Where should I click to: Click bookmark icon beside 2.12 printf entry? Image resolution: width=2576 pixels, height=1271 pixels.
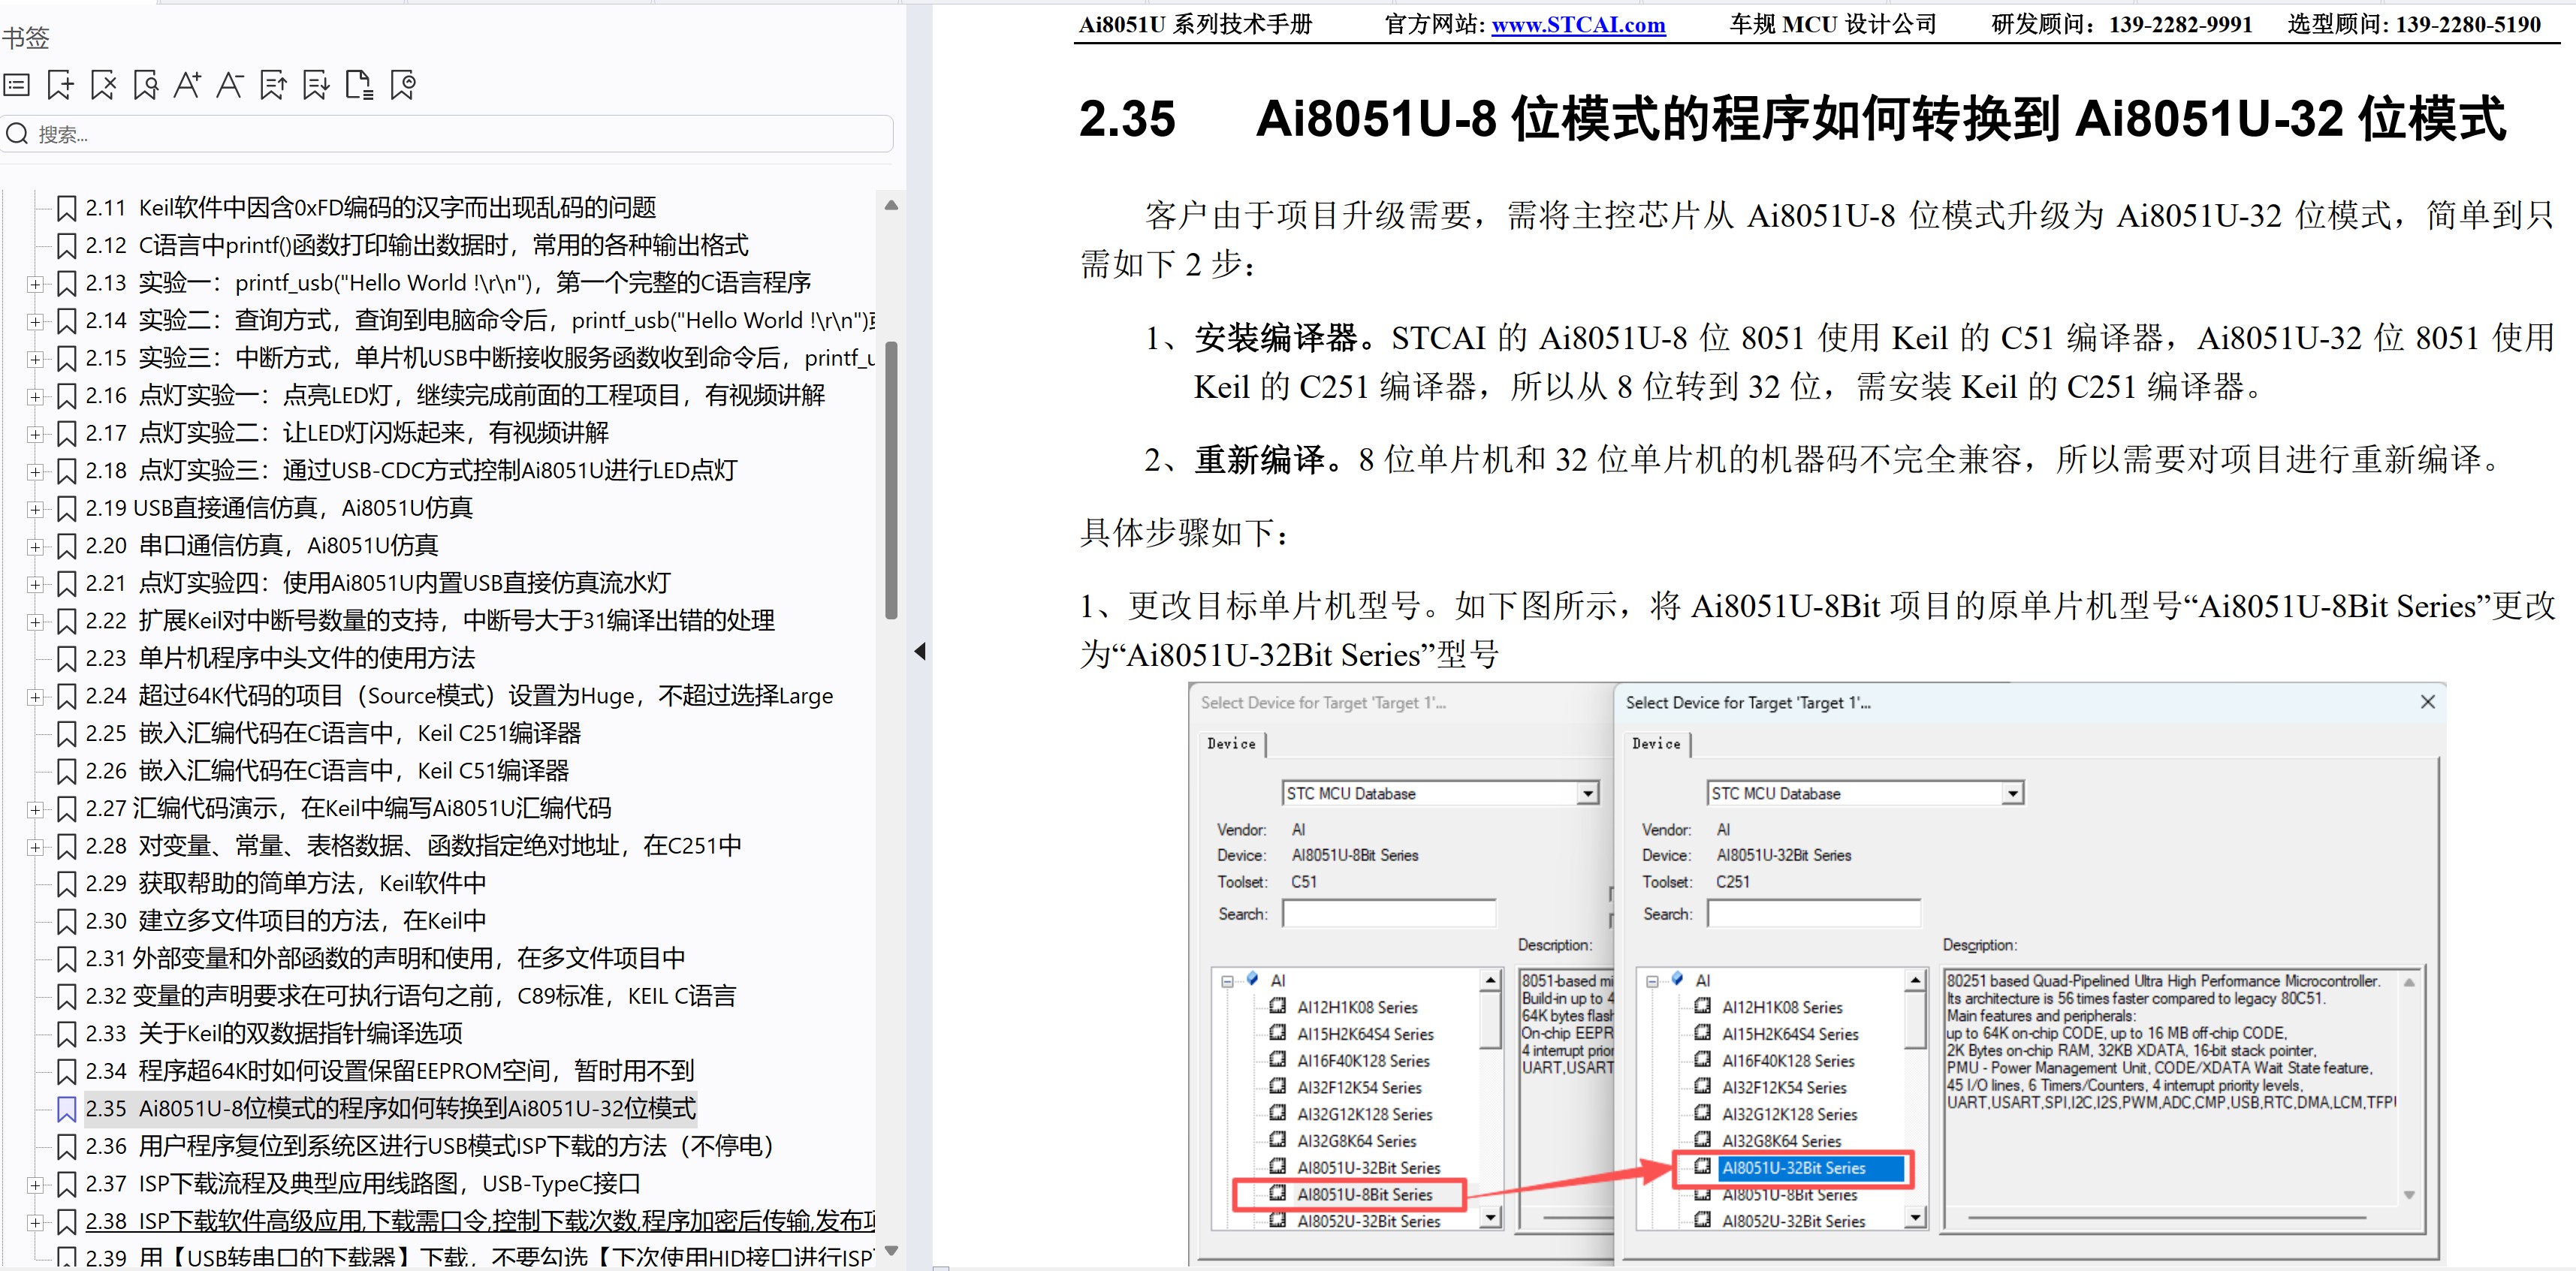[67, 246]
